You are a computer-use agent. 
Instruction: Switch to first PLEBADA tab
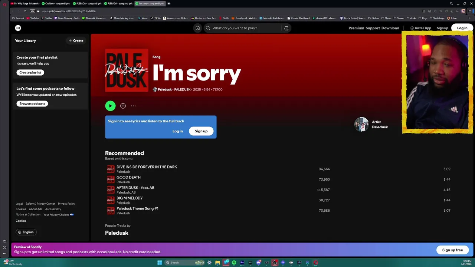pyautogui.click(x=87, y=3)
